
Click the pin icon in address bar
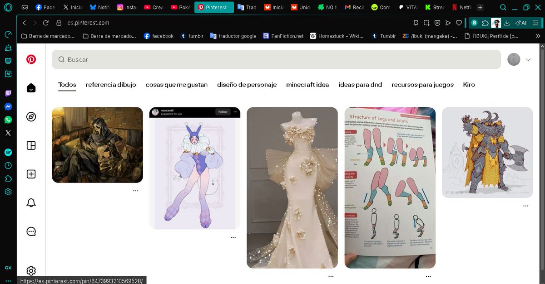point(416,23)
